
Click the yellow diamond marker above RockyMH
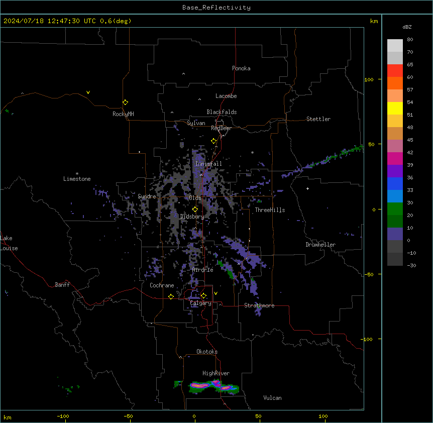tap(126, 102)
